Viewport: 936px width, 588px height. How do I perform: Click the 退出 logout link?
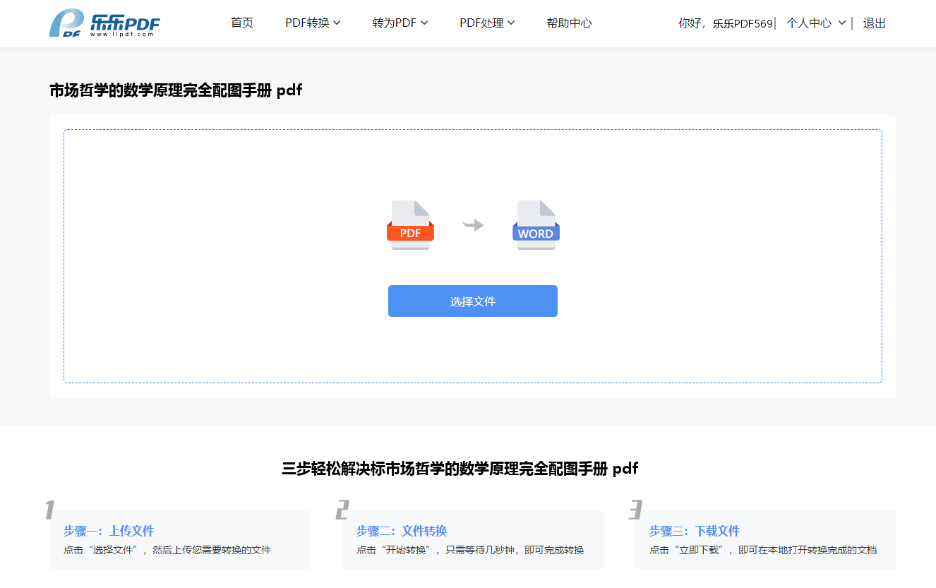874,23
